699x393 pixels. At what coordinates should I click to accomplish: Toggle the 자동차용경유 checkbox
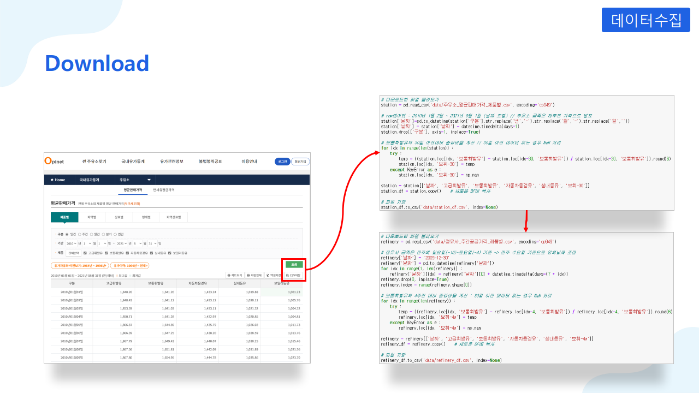click(128, 253)
